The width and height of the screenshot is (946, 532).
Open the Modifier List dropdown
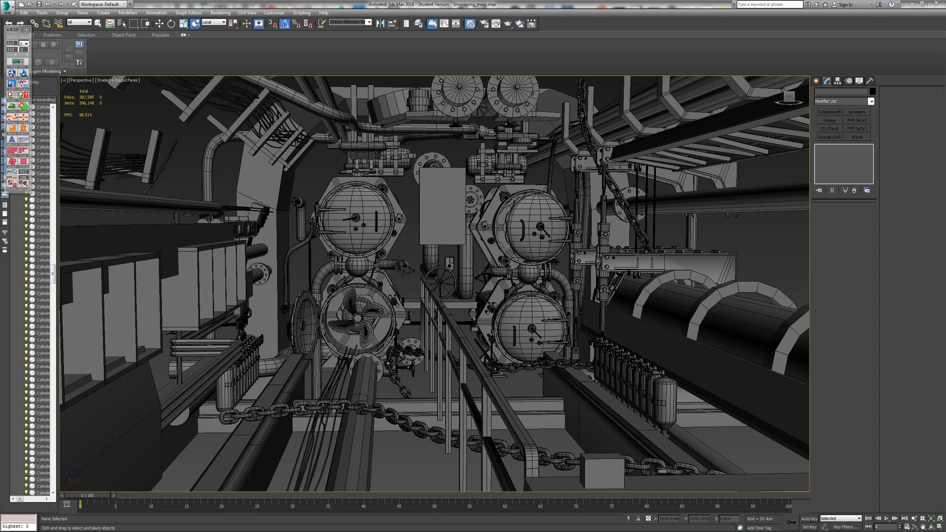tap(871, 101)
